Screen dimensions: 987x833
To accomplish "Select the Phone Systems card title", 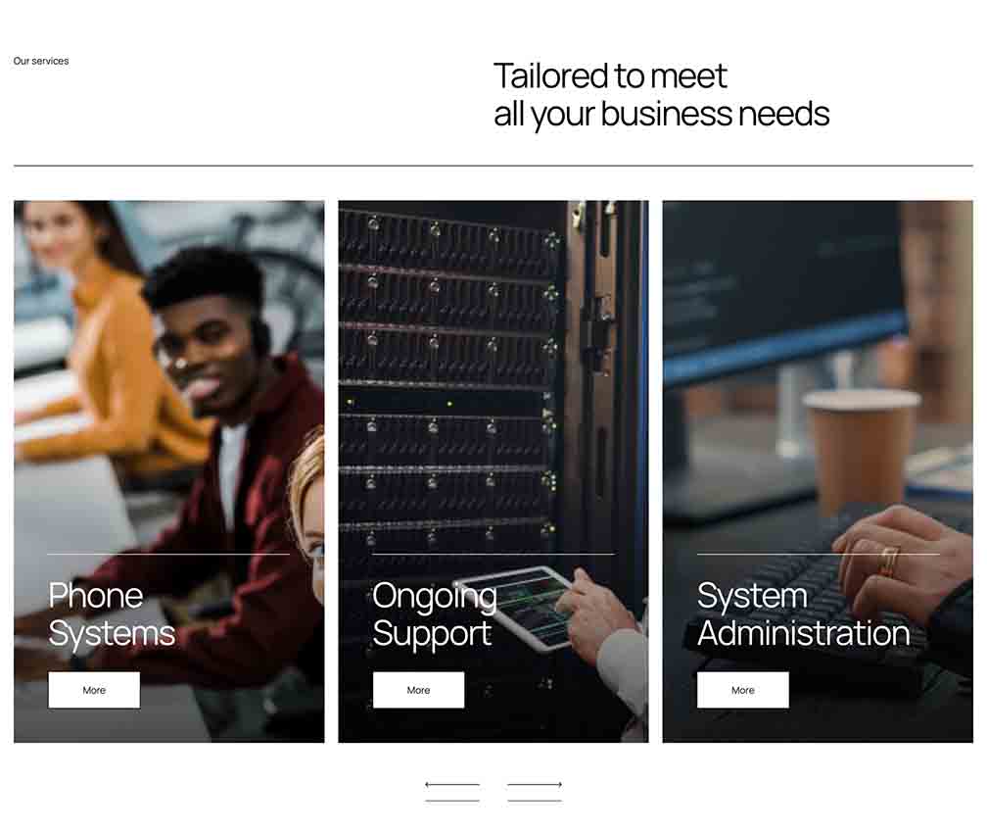I will 112,614.
